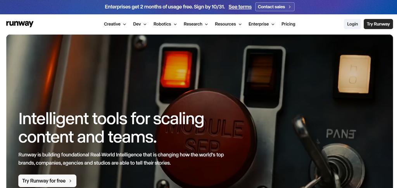
Task: Click the Runway logo
Action: coord(20,24)
